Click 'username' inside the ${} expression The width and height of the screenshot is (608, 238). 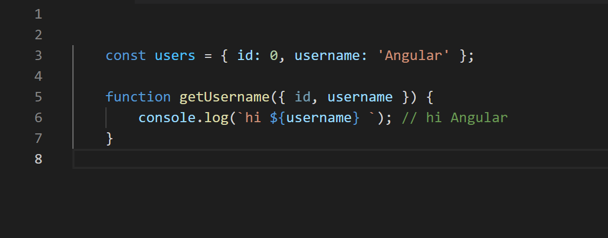coord(319,117)
